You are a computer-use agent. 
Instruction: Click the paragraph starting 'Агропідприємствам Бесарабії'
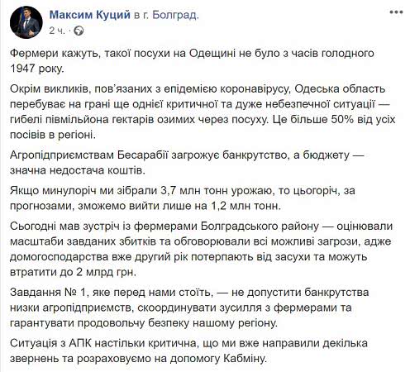[x=187, y=163]
